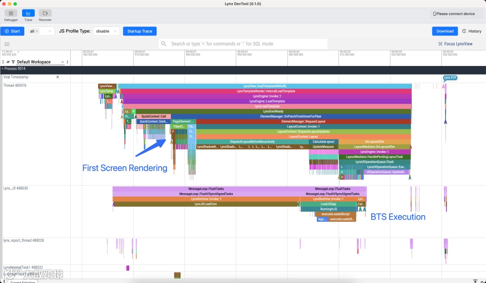Open workspace more options menu
This screenshot has width=486, height=283.
[x=67, y=62]
